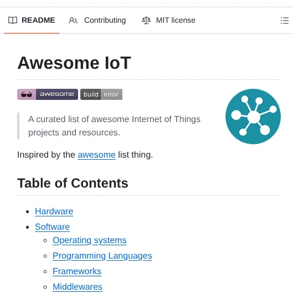
Task: Click the balance scale license icon
Action: [x=146, y=20]
